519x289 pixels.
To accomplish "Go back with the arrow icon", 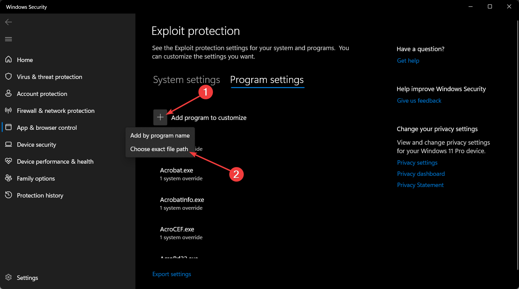I will coord(8,22).
